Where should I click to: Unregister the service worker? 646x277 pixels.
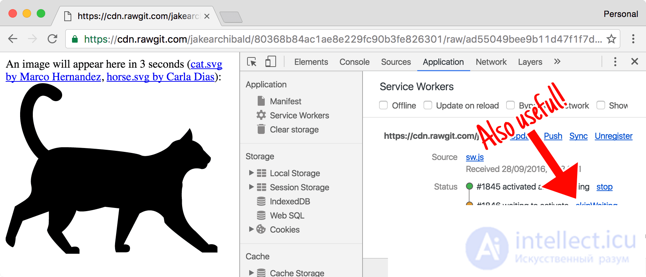[614, 136]
